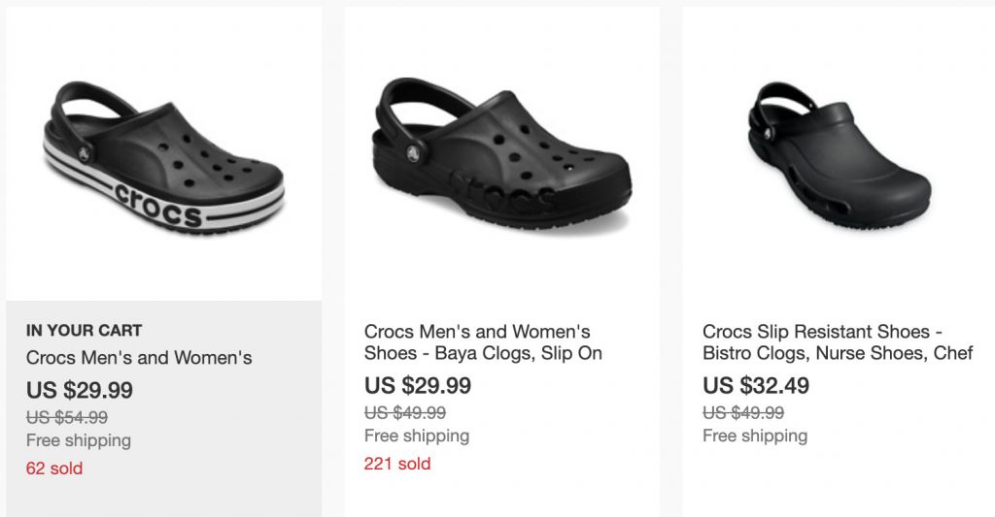Click the '221 sold' count
The width and height of the screenshot is (995, 517).
tap(397, 464)
